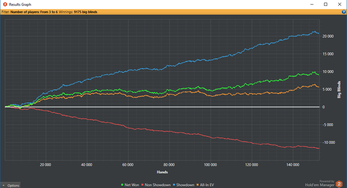The image size is (347, 188).
Task: Close the Results Graph window
Action: tap(340, 4)
